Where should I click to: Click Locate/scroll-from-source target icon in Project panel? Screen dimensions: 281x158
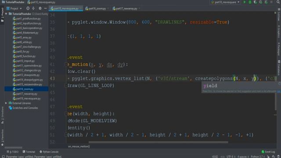28,8
